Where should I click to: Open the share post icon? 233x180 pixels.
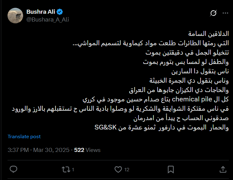(223, 169)
